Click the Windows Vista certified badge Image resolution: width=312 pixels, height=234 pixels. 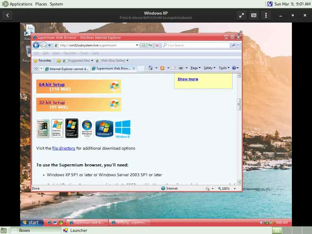[x=87, y=129]
